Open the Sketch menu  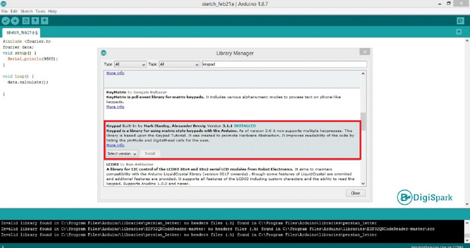[x=26, y=11]
